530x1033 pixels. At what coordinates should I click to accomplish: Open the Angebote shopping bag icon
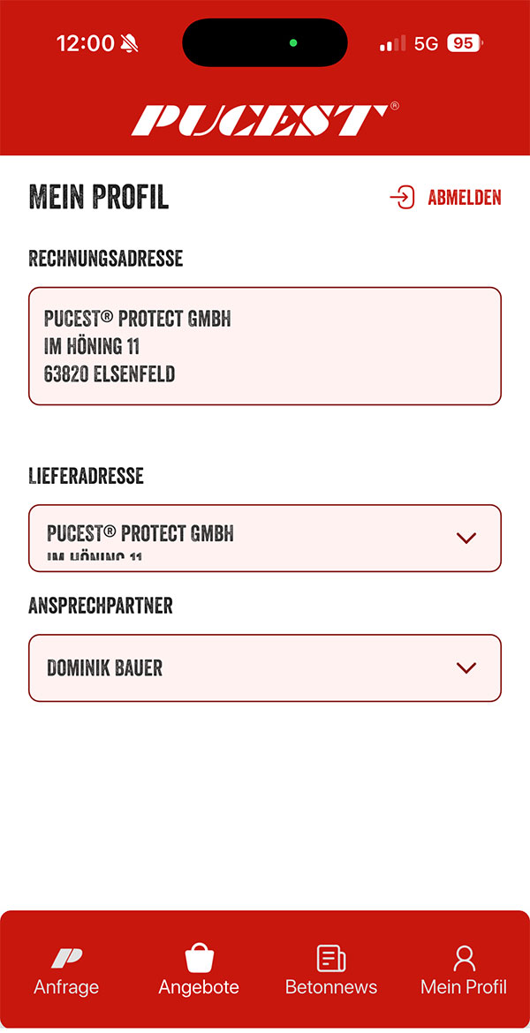199,957
